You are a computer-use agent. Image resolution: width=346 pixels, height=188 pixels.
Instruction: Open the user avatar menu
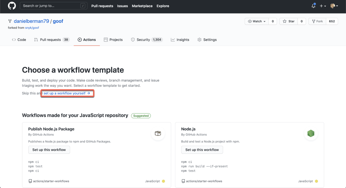[x=334, y=6]
